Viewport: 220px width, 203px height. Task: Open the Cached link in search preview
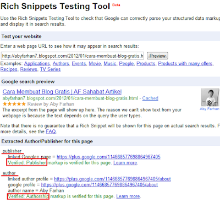[150, 98]
